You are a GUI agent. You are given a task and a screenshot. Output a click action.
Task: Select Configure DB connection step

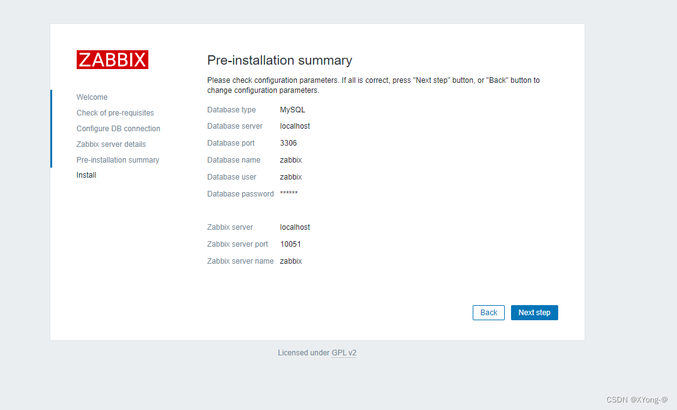coord(118,129)
